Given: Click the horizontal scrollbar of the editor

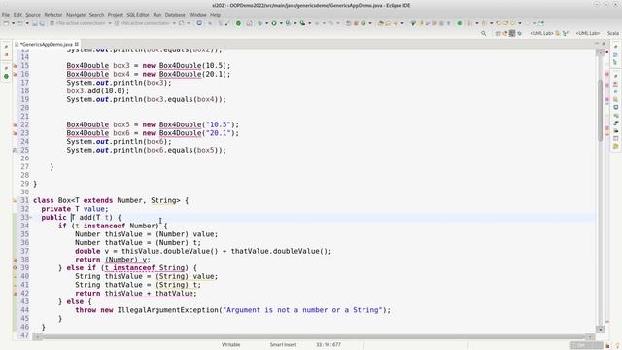Looking at the screenshot, I should tap(313, 337).
